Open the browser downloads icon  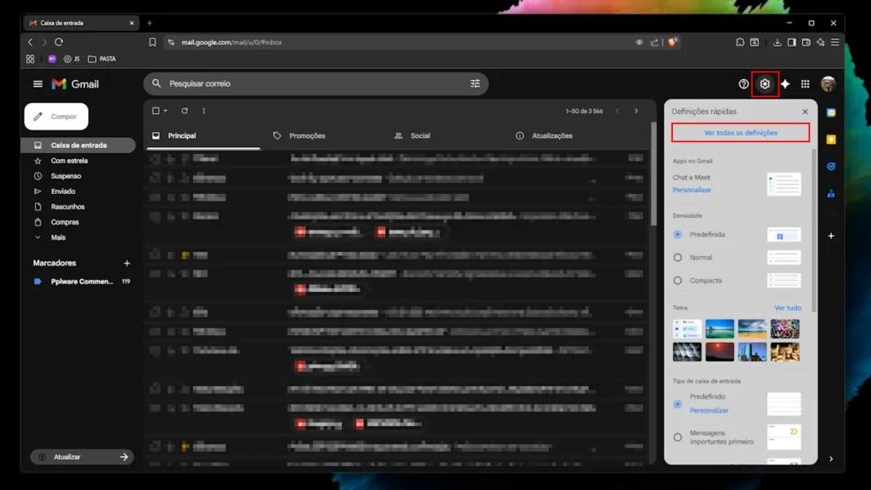777,43
